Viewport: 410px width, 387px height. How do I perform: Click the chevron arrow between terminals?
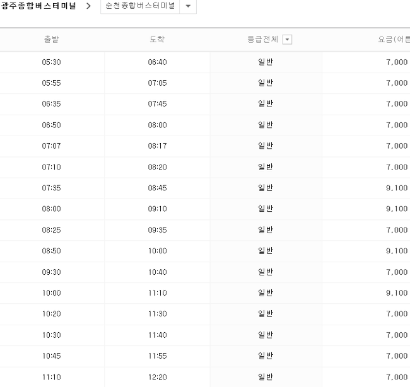pos(88,6)
